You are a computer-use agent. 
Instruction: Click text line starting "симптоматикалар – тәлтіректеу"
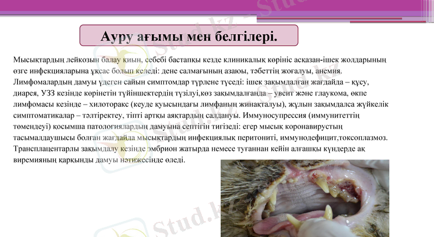[x=186, y=116]
